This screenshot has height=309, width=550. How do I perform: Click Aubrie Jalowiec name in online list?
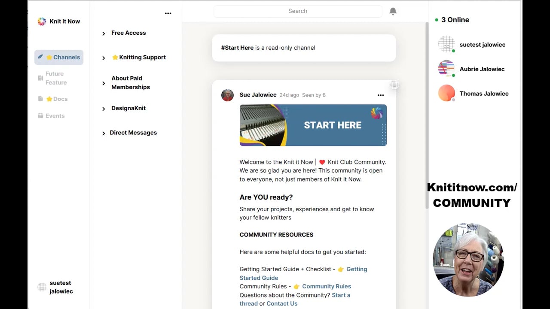click(x=482, y=69)
